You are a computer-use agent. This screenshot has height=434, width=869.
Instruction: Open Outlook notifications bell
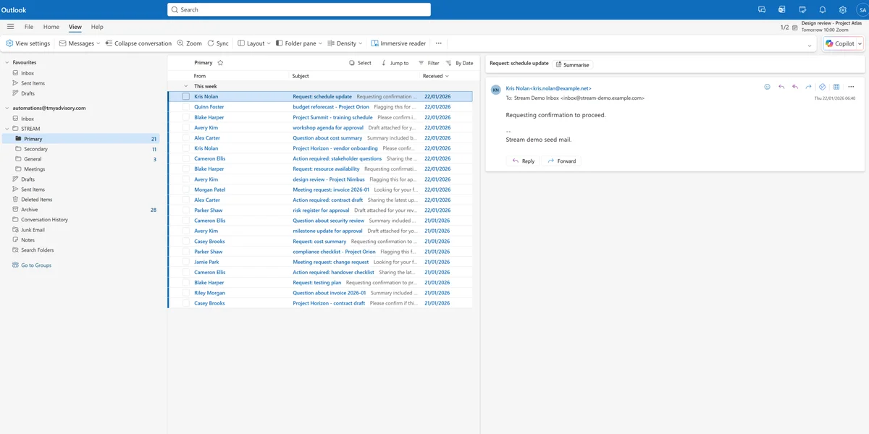click(x=822, y=9)
